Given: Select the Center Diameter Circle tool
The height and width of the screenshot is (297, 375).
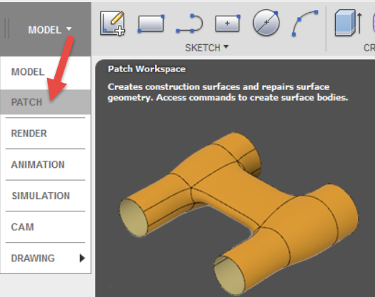Looking at the screenshot, I should point(266,23).
